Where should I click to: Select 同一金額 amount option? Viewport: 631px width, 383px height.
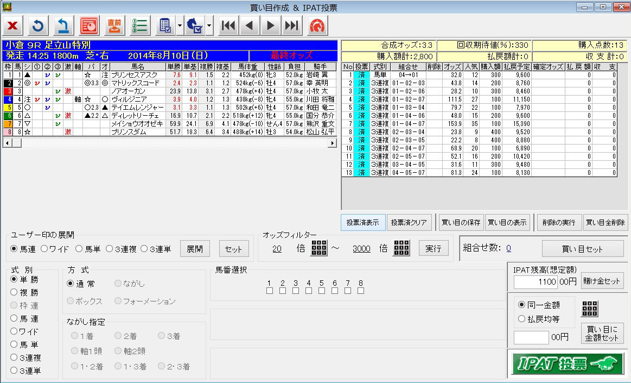tap(539, 305)
